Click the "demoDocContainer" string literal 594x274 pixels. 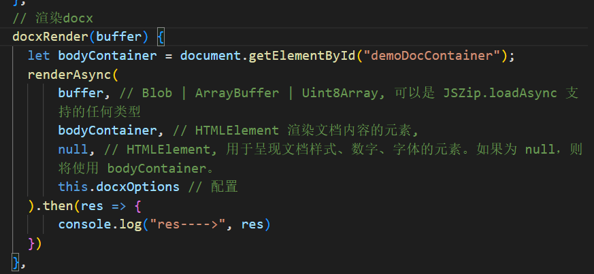click(x=431, y=56)
